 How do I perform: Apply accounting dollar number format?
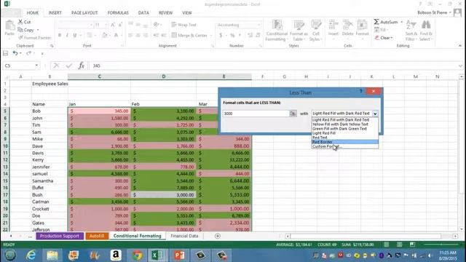[221, 36]
